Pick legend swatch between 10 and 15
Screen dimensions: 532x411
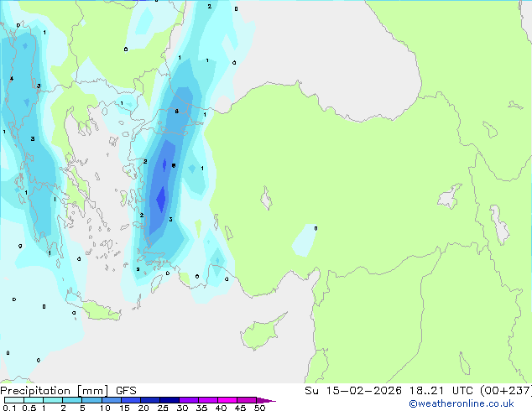pyautogui.click(x=112, y=400)
